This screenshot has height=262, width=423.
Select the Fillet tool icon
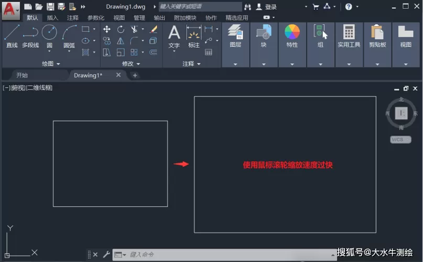pos(134,41)
